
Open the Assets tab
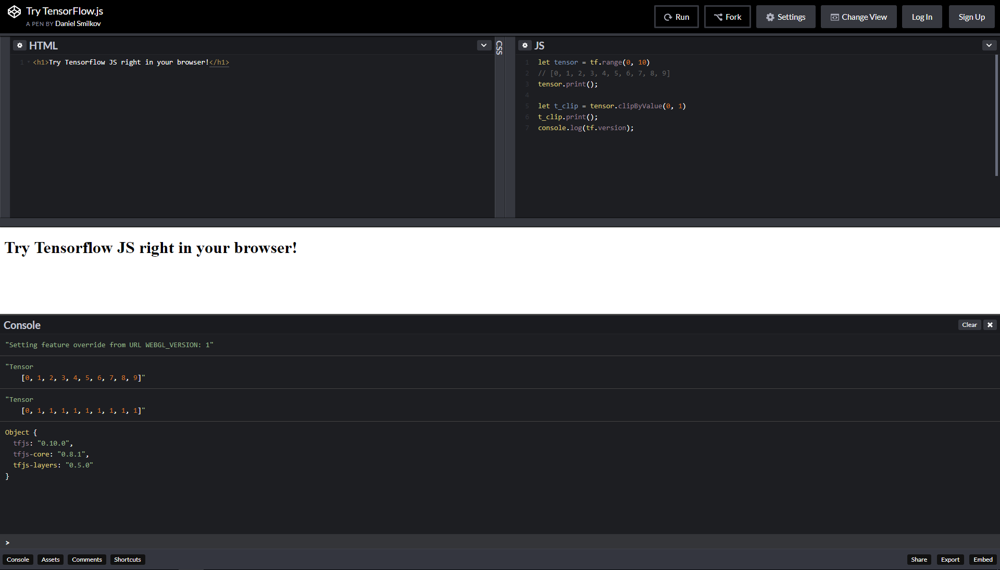(51, 560)
